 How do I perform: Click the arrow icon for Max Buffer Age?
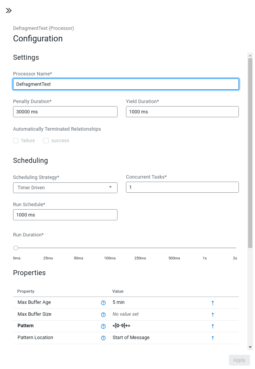click(213, 303)
